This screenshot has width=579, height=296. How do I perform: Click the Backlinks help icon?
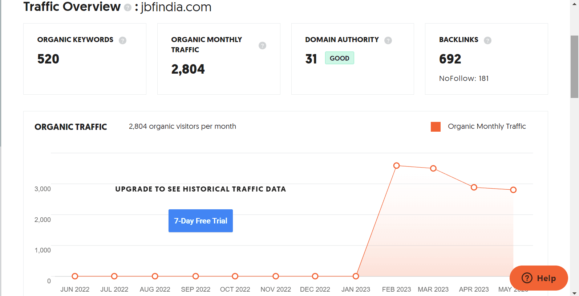[x=487, y=40]
